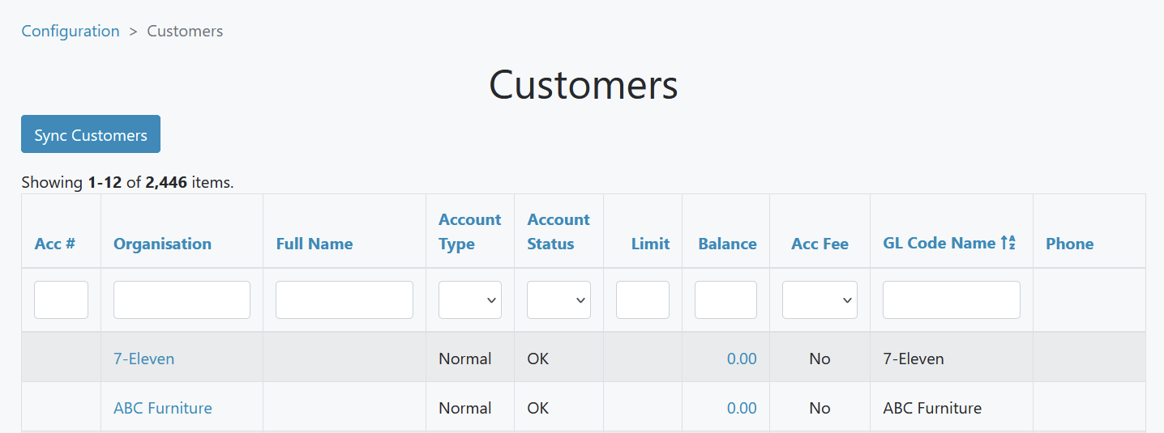Image resolution: width=1164 pixels, height=433 pixels.
Task: Open the Account Status filter dropdown
Action: click(x=558, y=299)
